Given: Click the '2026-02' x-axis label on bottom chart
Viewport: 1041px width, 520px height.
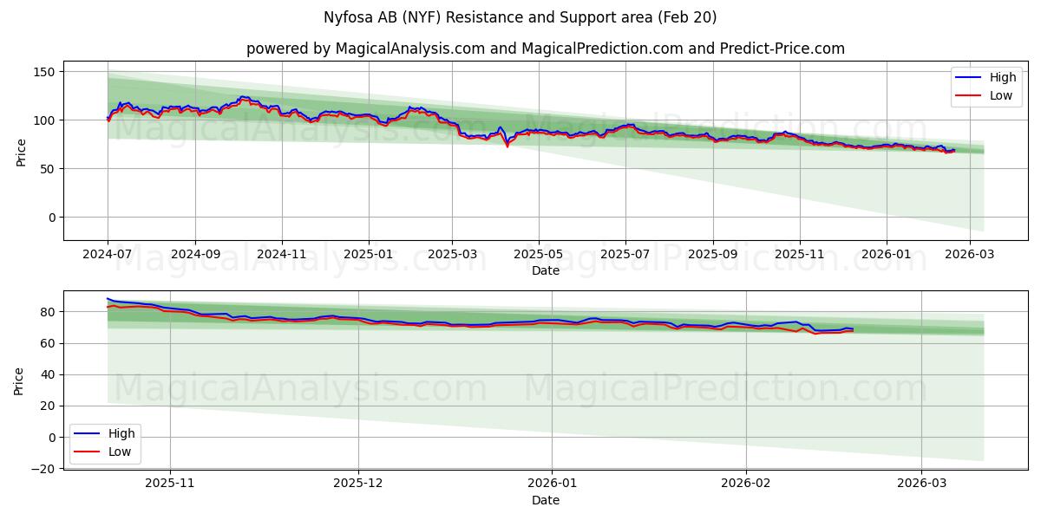Looking at the screenshot, I should pyautogui.click(x=746, y=485).
